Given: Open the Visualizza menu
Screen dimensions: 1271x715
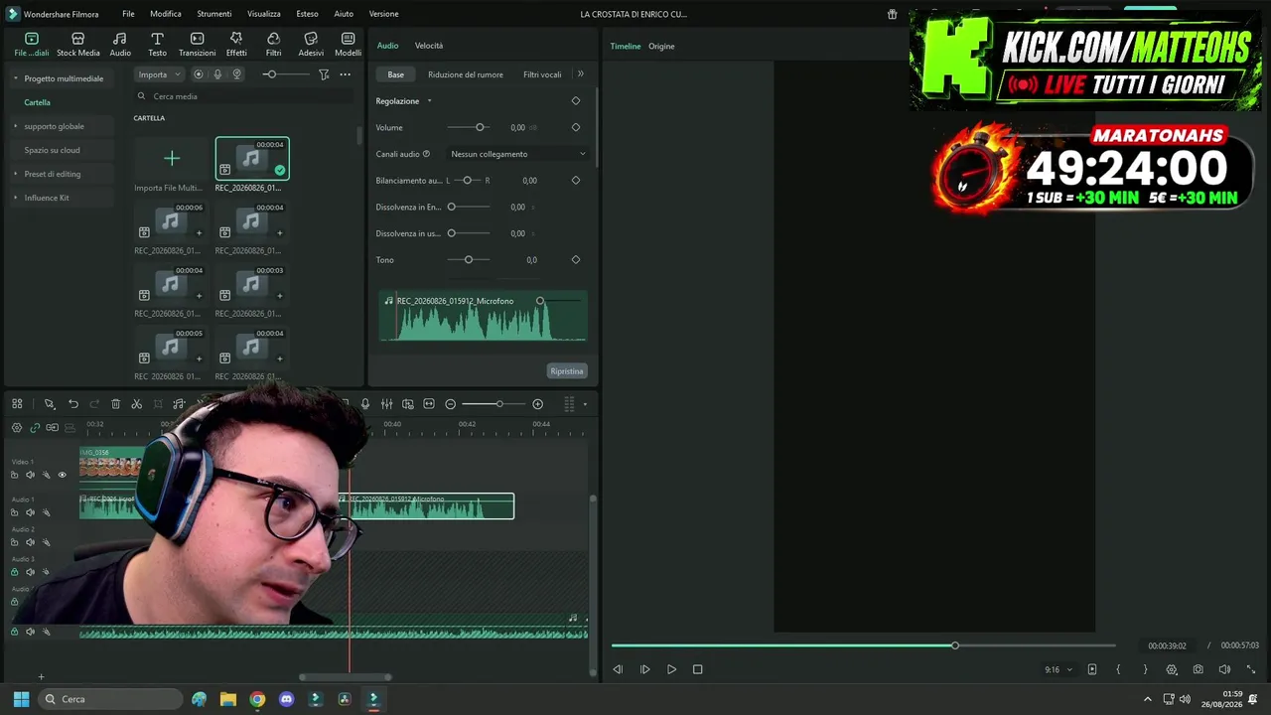Looking at the screenshot, I should pyautogui.click(x=264, y=14).
